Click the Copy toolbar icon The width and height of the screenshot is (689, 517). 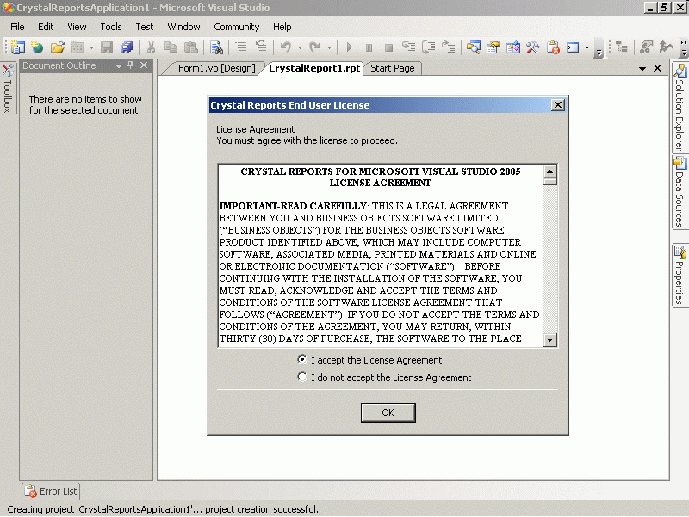[171, 47]
